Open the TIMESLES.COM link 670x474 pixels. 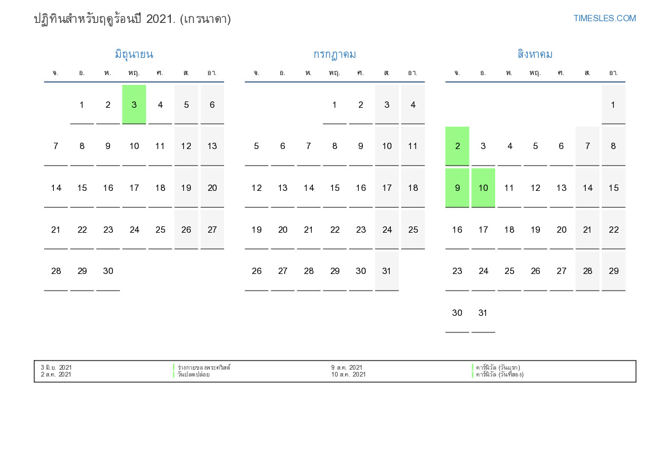604,18
